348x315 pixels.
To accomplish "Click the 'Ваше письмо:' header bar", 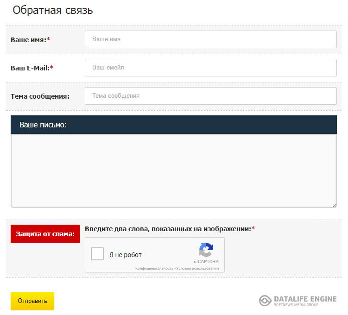I will click(x=174, y=125).
